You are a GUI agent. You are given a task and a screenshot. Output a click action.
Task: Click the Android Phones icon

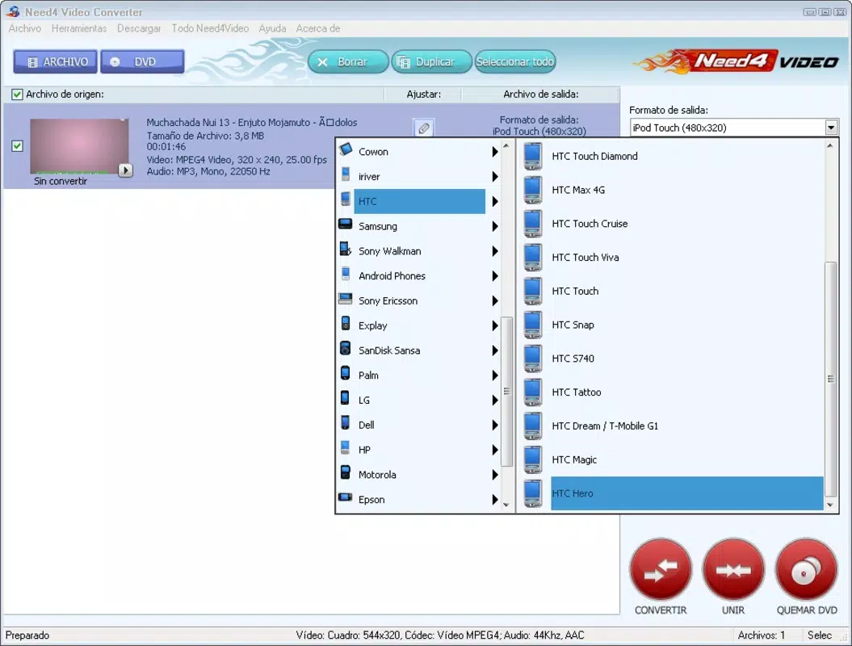click(346, 274)
